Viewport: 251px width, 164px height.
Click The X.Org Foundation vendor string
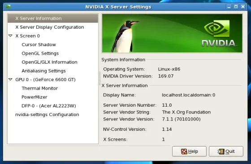click(x=186, y=112)
